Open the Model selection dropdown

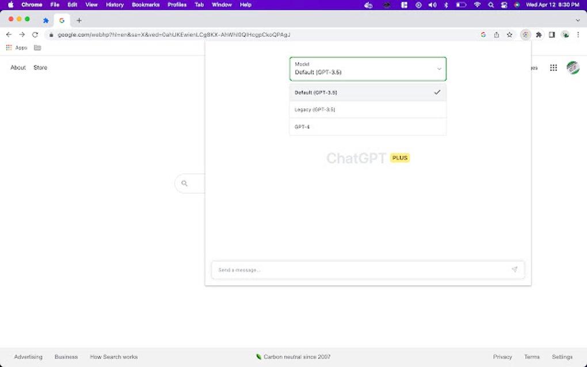(368, 69)
